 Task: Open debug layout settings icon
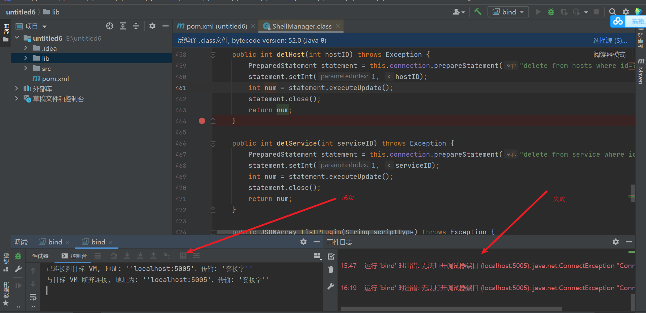[317, 256]
